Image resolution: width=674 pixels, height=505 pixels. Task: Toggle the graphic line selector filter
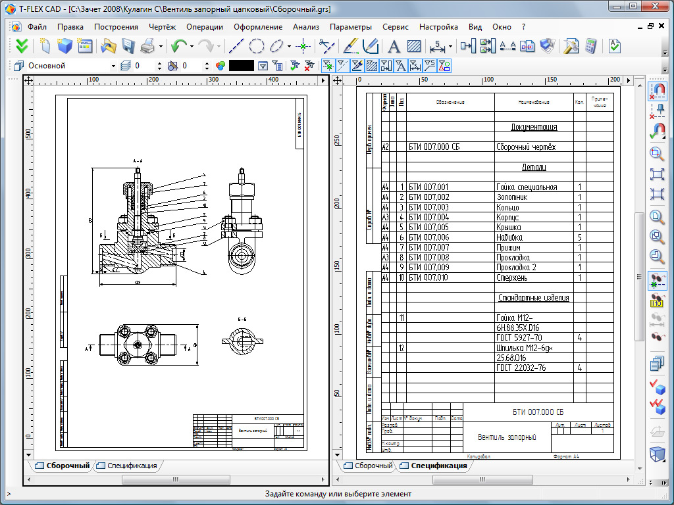coord(357,66)
